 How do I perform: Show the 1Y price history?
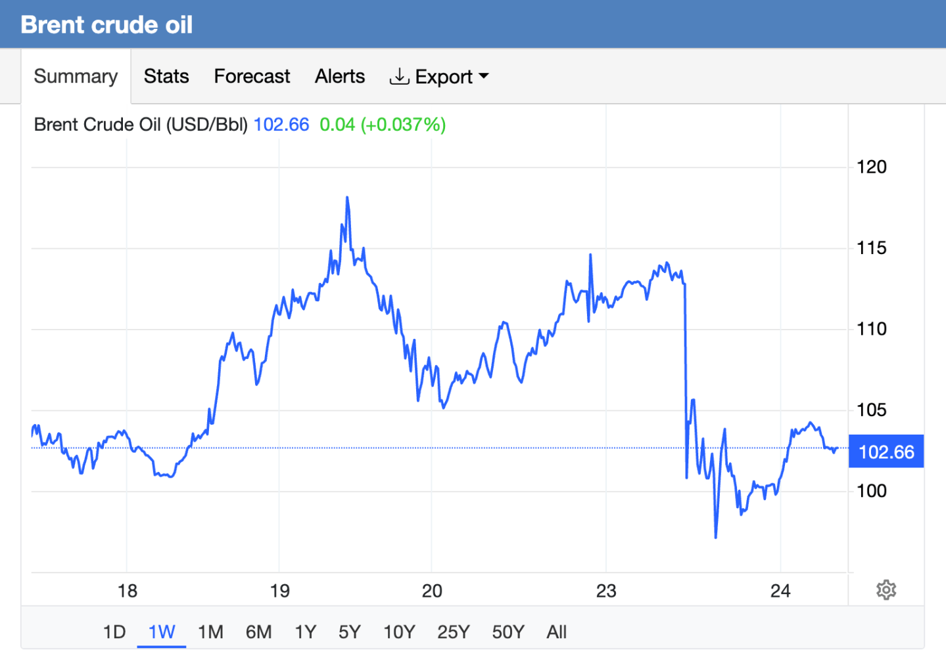pyautogui.click(x=305, y=632)
